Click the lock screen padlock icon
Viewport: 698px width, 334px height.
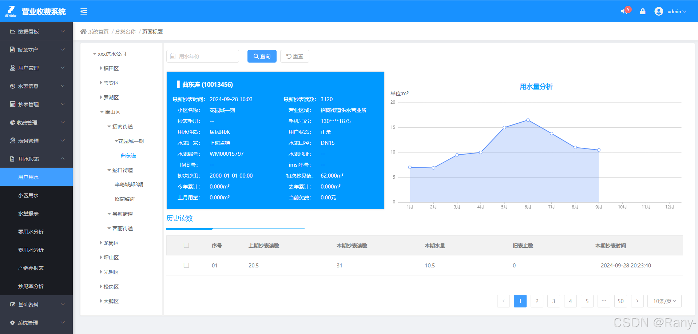(x=643, y=11)
